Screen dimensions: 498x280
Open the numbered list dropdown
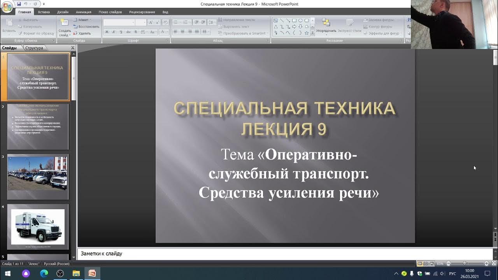click(187, 23)
